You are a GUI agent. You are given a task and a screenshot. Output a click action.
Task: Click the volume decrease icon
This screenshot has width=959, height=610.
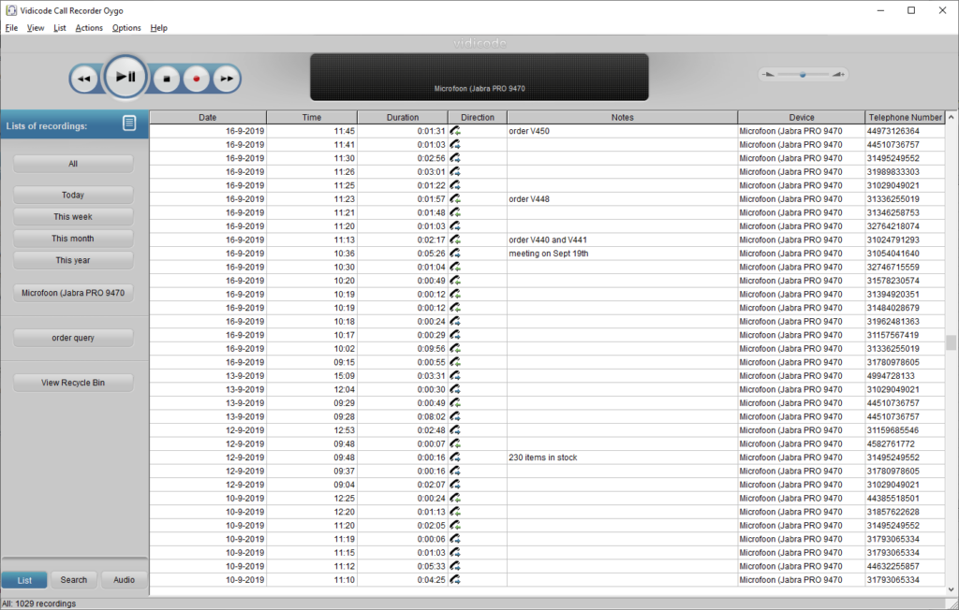click(769, 75)
